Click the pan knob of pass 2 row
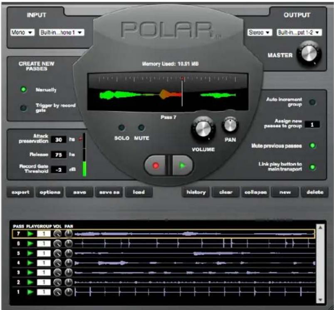 (69, 282)
